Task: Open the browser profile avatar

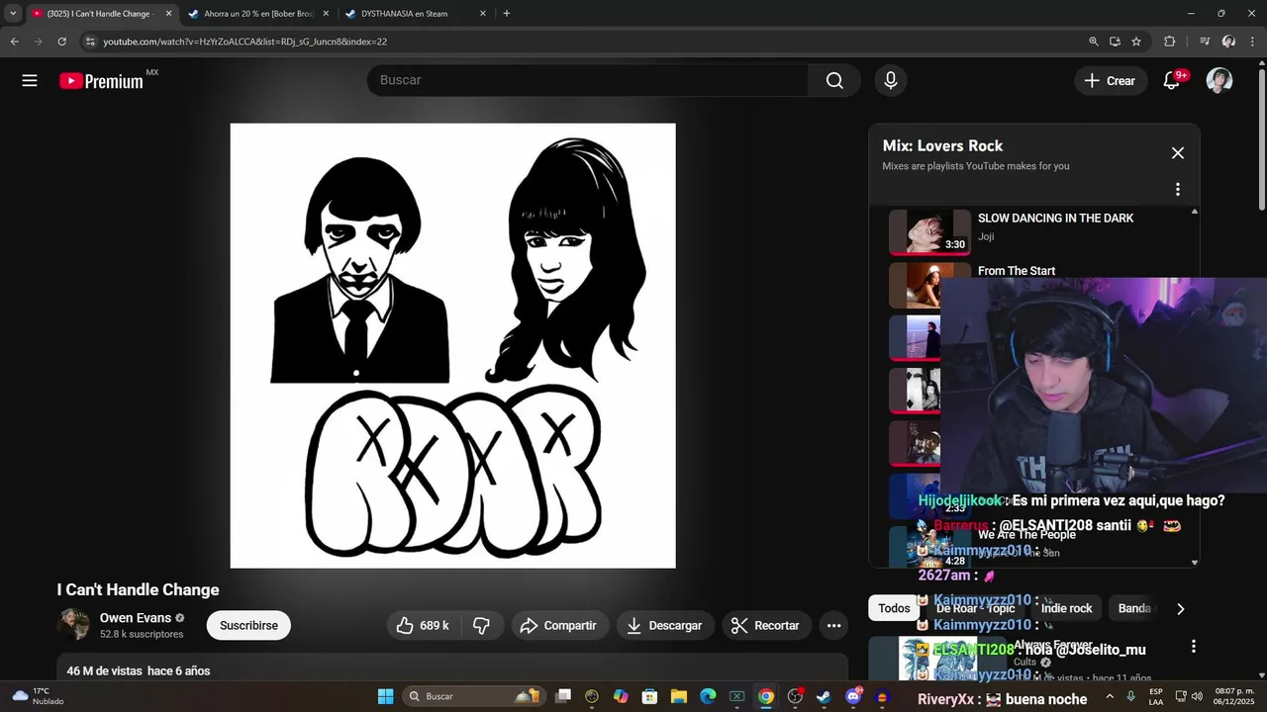Action: (1228, 42)
